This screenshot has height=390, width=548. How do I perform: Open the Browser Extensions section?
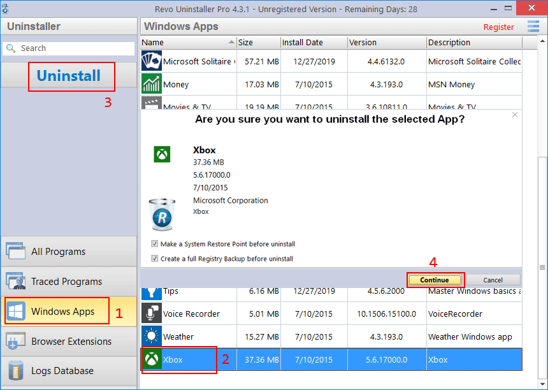coord(69,342)
